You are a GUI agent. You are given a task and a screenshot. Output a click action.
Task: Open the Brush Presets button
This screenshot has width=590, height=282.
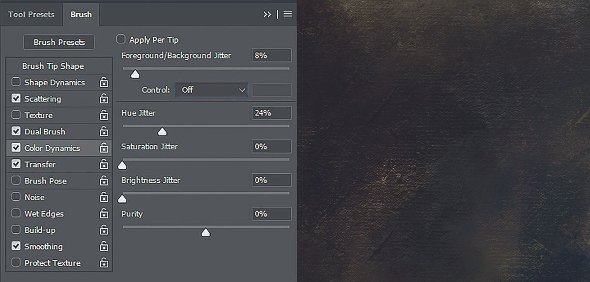pyautogui.click(x=59, y=42)
